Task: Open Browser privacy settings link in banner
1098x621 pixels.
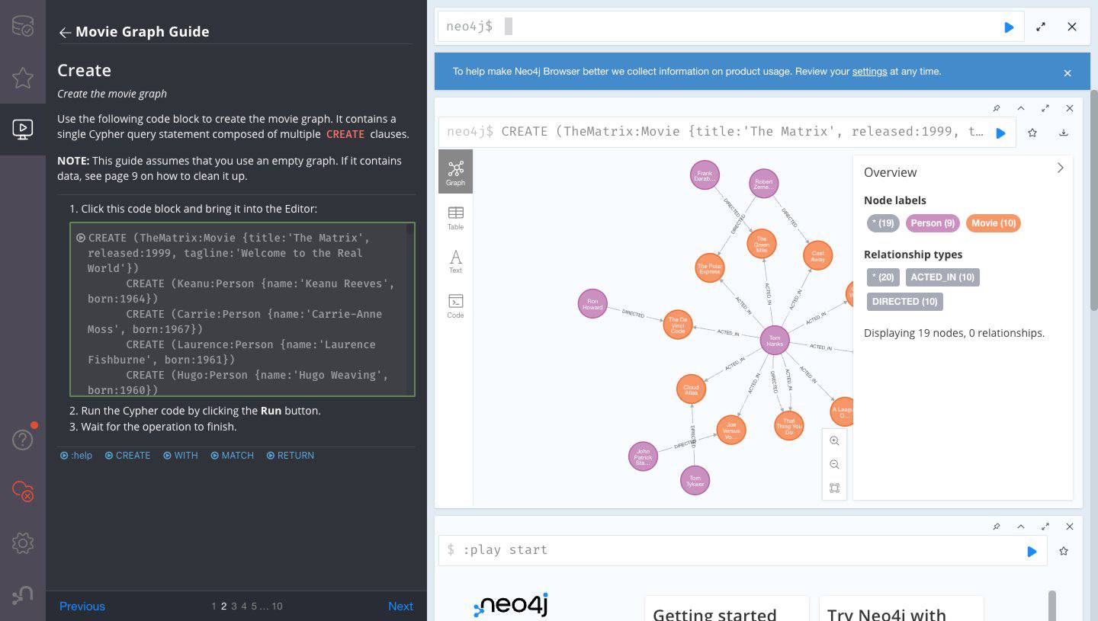Action: [x=869, y=72]
